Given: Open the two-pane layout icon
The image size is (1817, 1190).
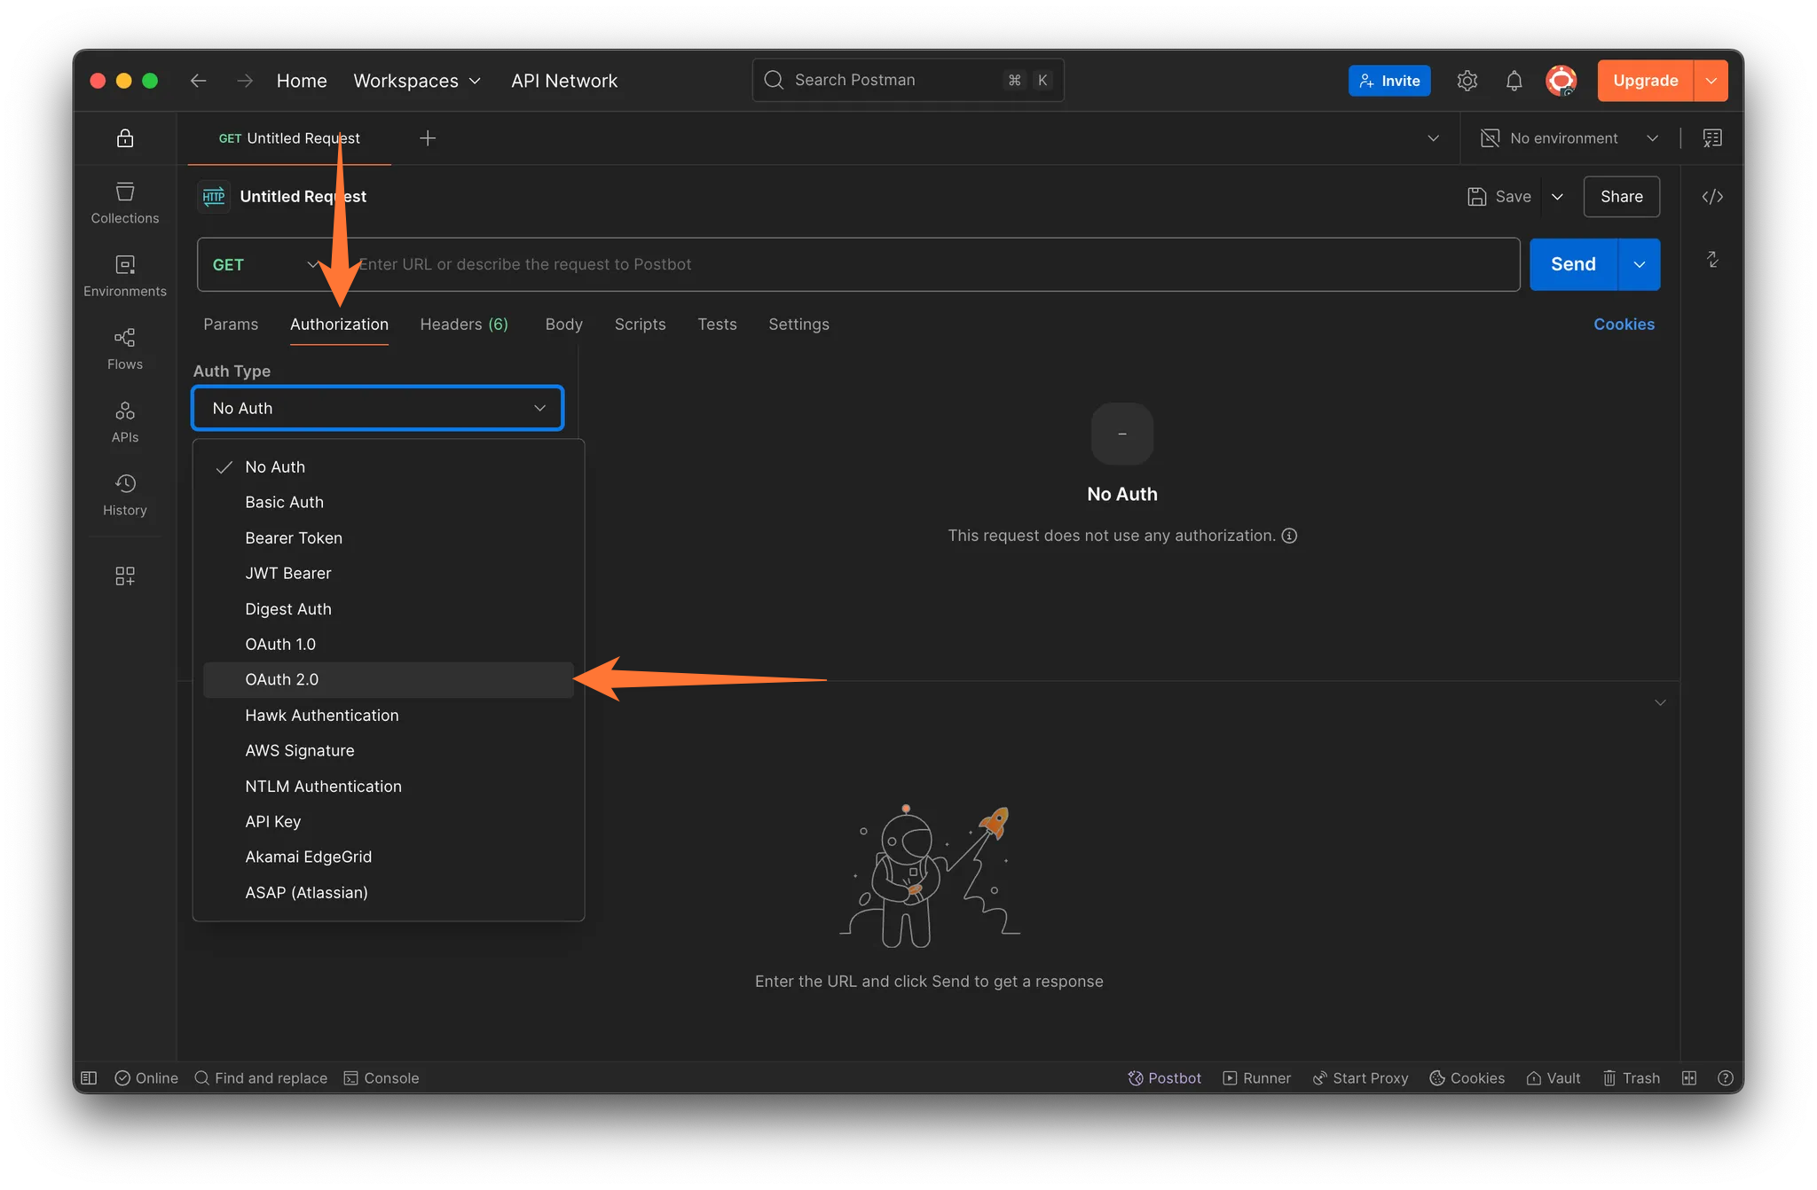Looking at the screenshot, I should [1689, 1078].
